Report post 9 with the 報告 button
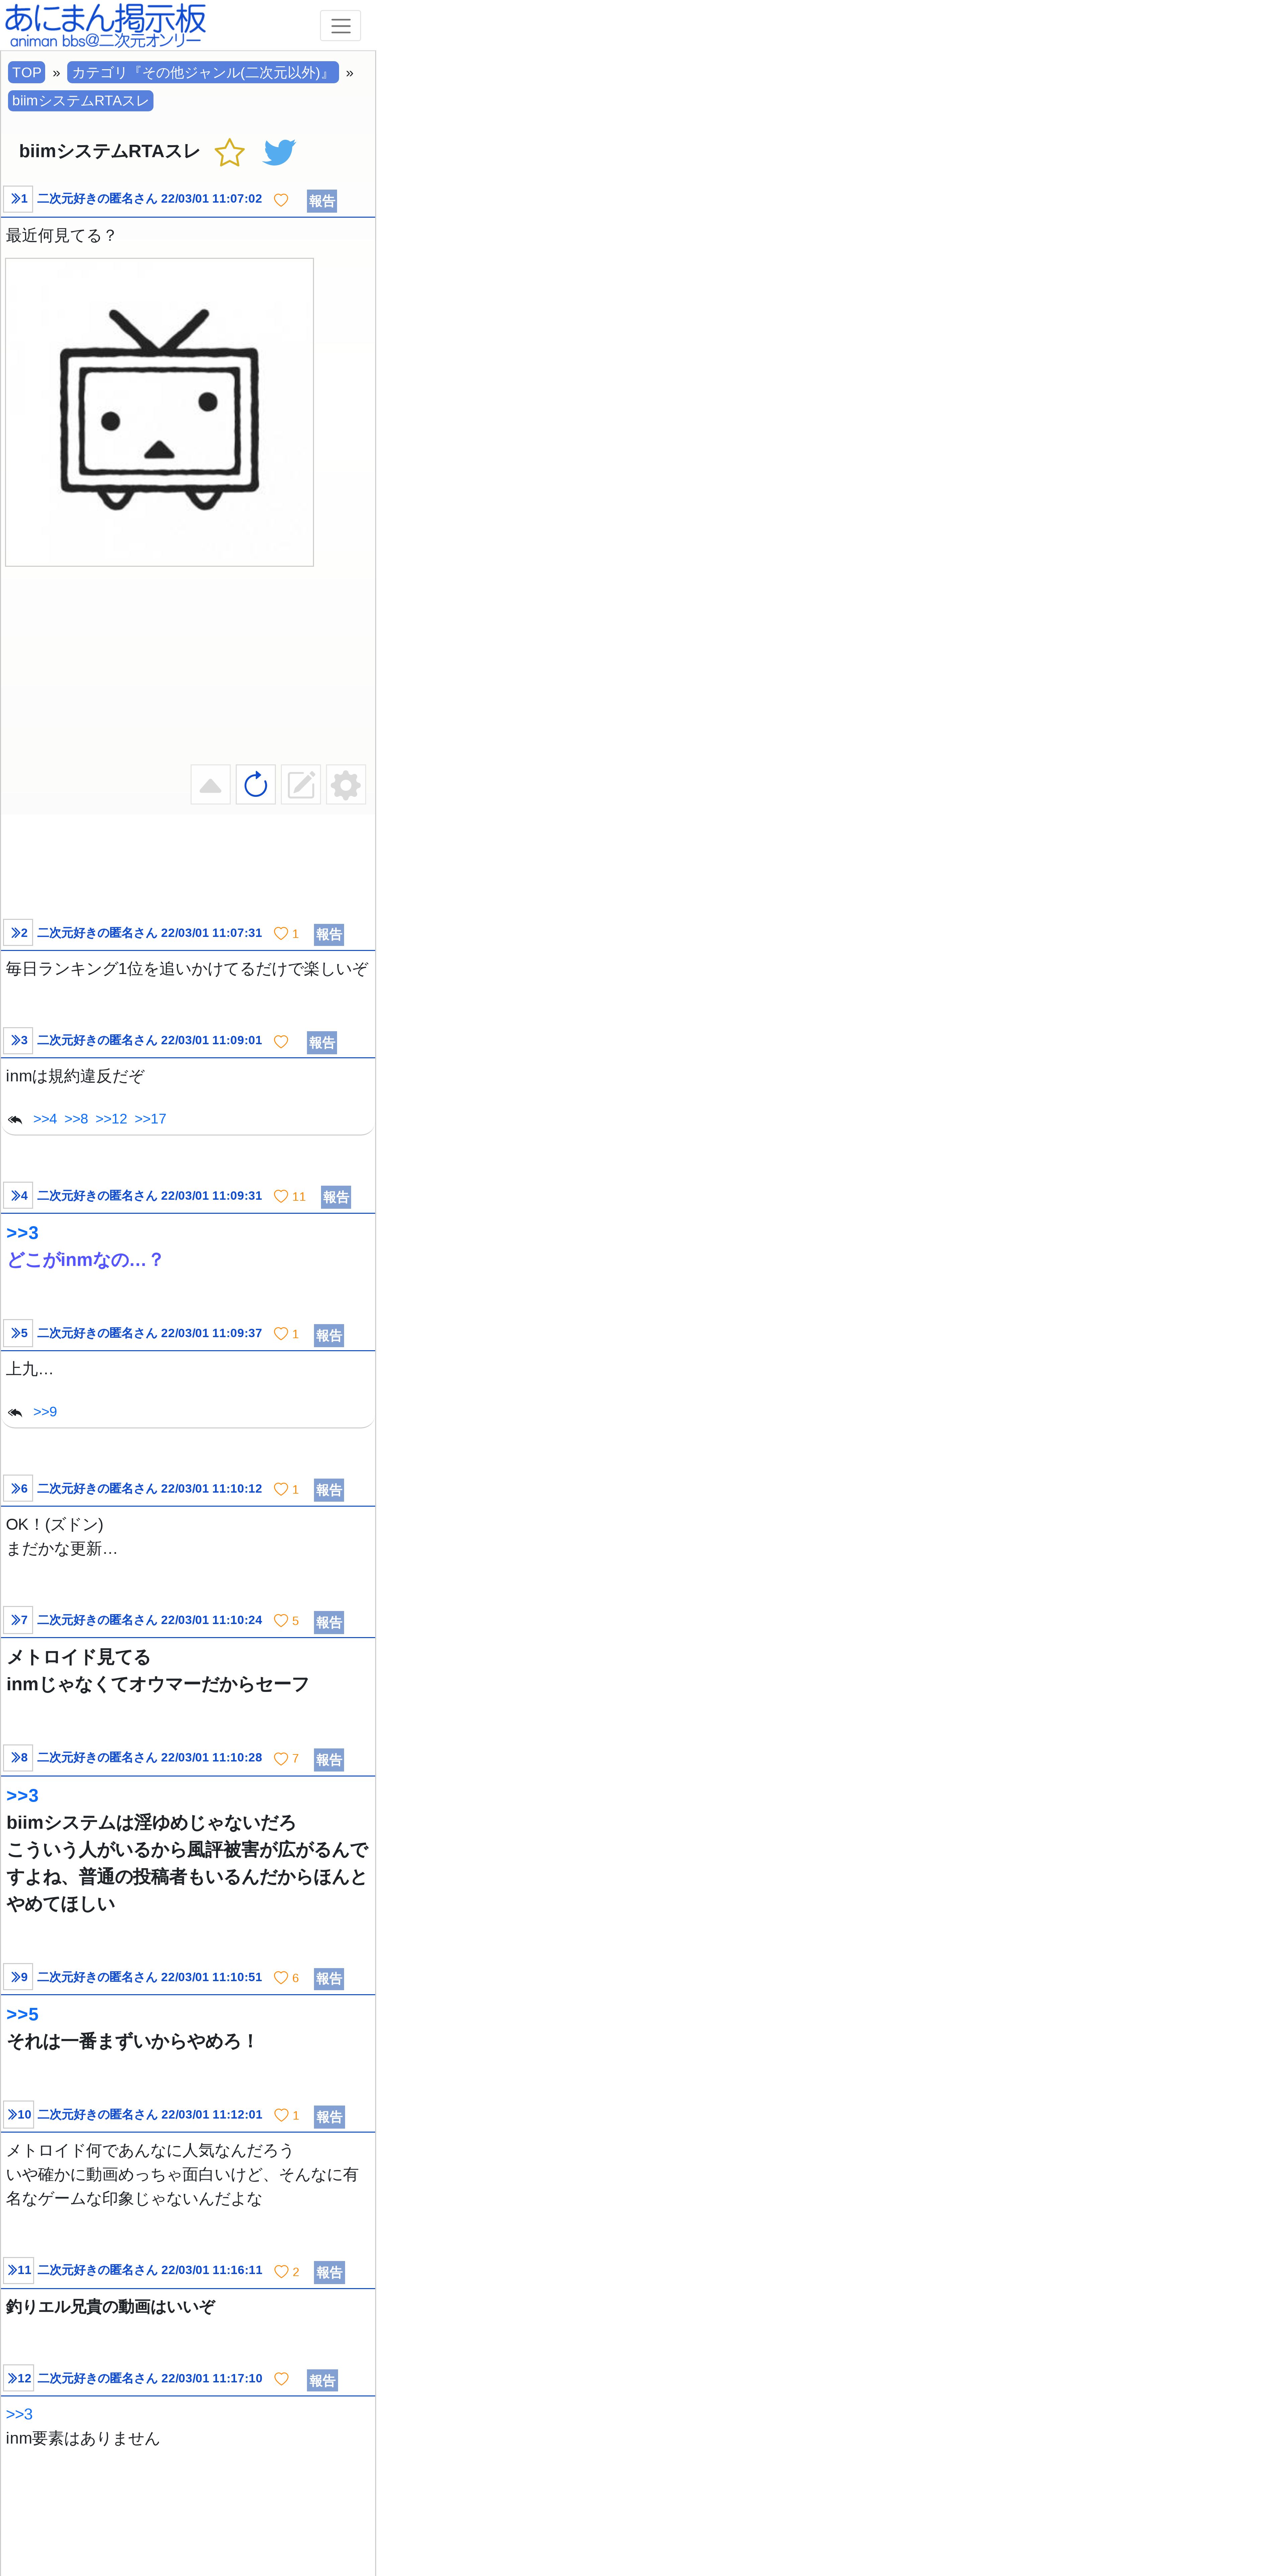 329,1979
